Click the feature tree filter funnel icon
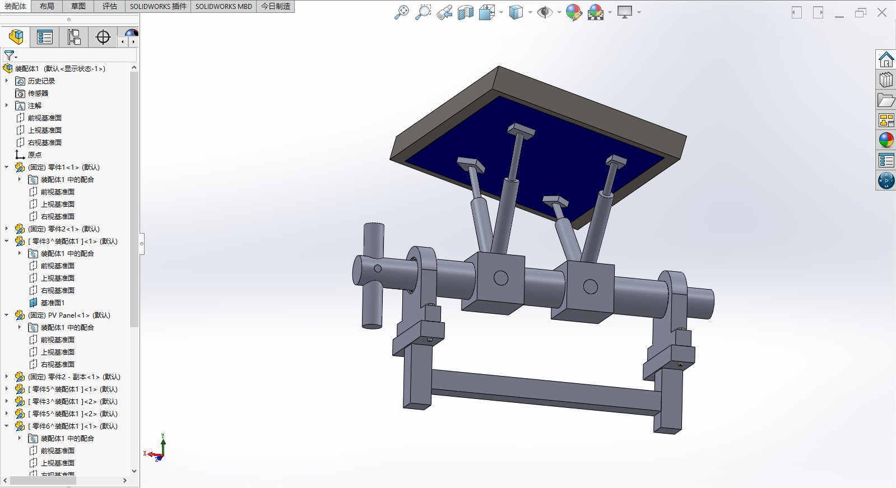This screenshot has height=488, width=896. pos(10,55)
